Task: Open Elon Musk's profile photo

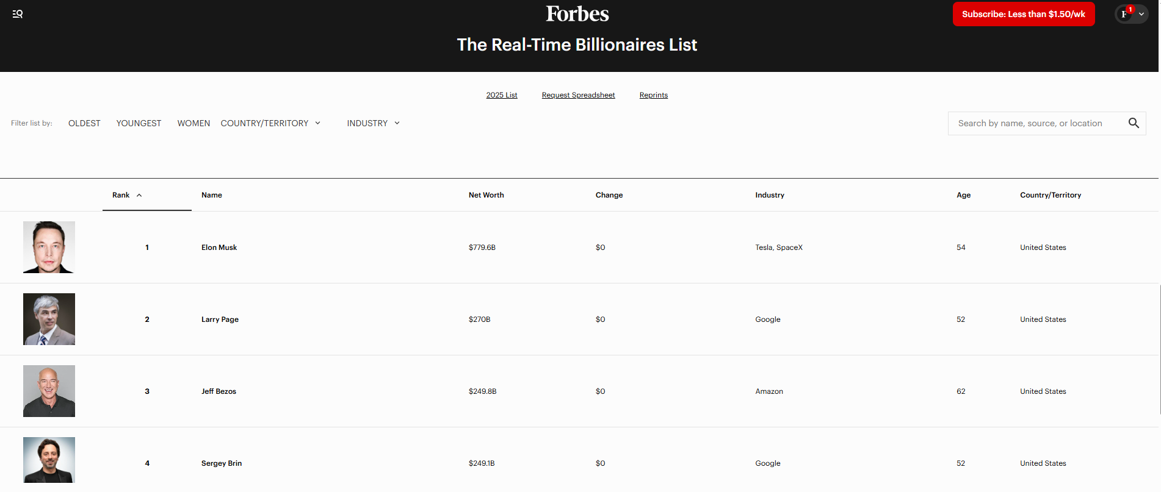Action: tap(49, 247)
